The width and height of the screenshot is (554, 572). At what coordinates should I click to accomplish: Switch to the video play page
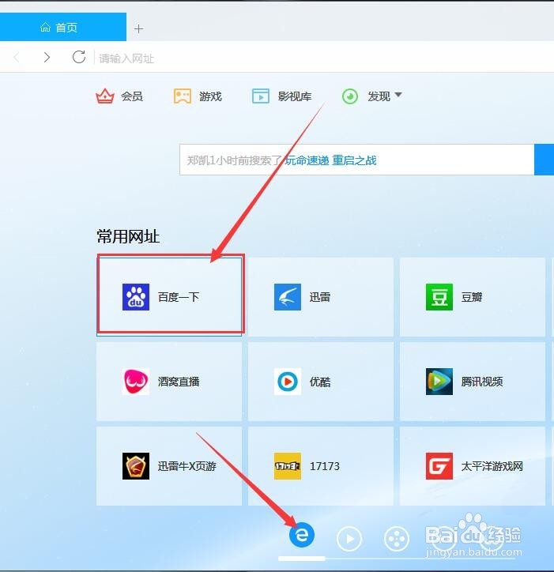tap(349, 538)
